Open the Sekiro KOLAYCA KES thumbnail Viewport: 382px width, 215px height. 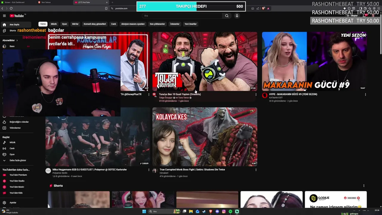point(205,137)
